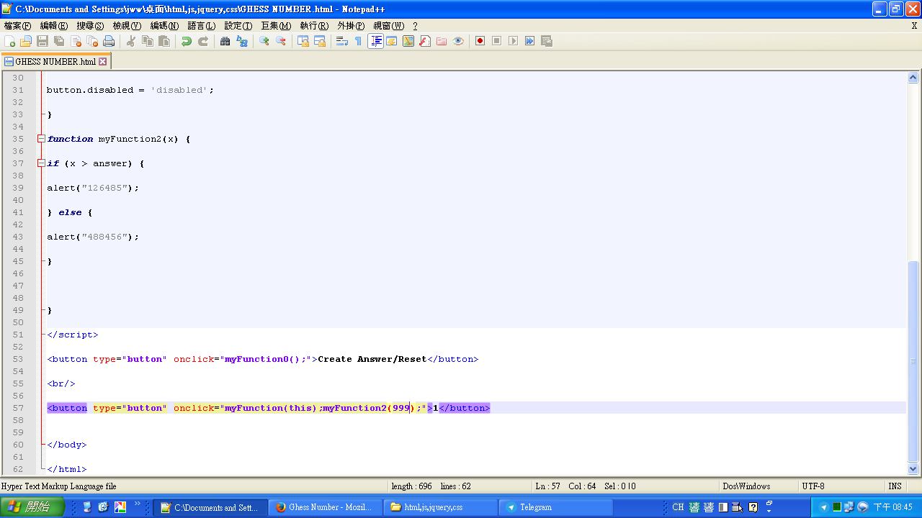
Task: Open the 語言 (Language) menu
Action: (x=201, y=26)
